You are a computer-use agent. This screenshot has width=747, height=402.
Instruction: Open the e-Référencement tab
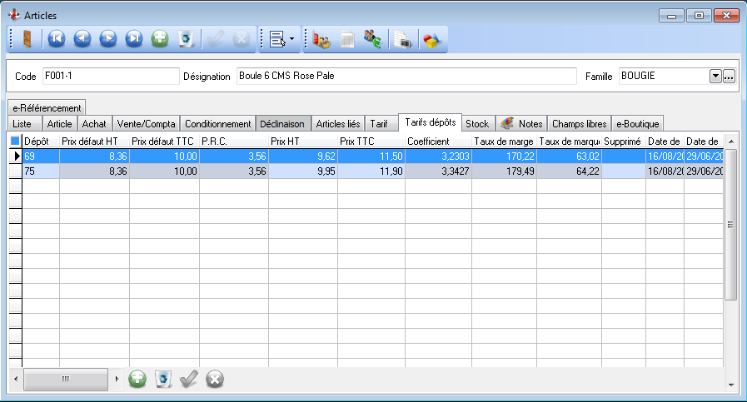pos(47,107)
